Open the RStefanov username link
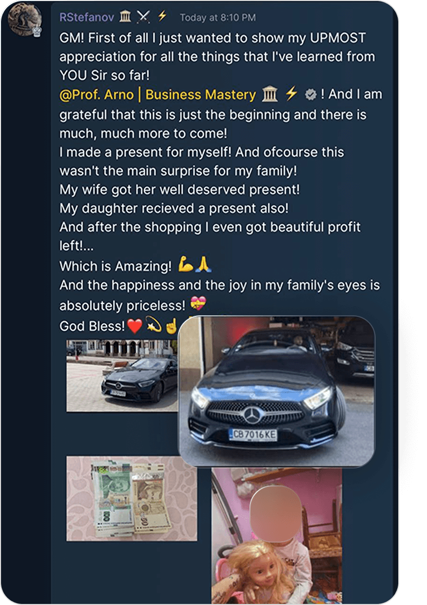Screen dimensions: 427x605 [x=87, y=17]
